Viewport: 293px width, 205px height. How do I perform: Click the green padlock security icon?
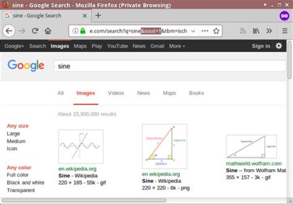tap(83, 31)
